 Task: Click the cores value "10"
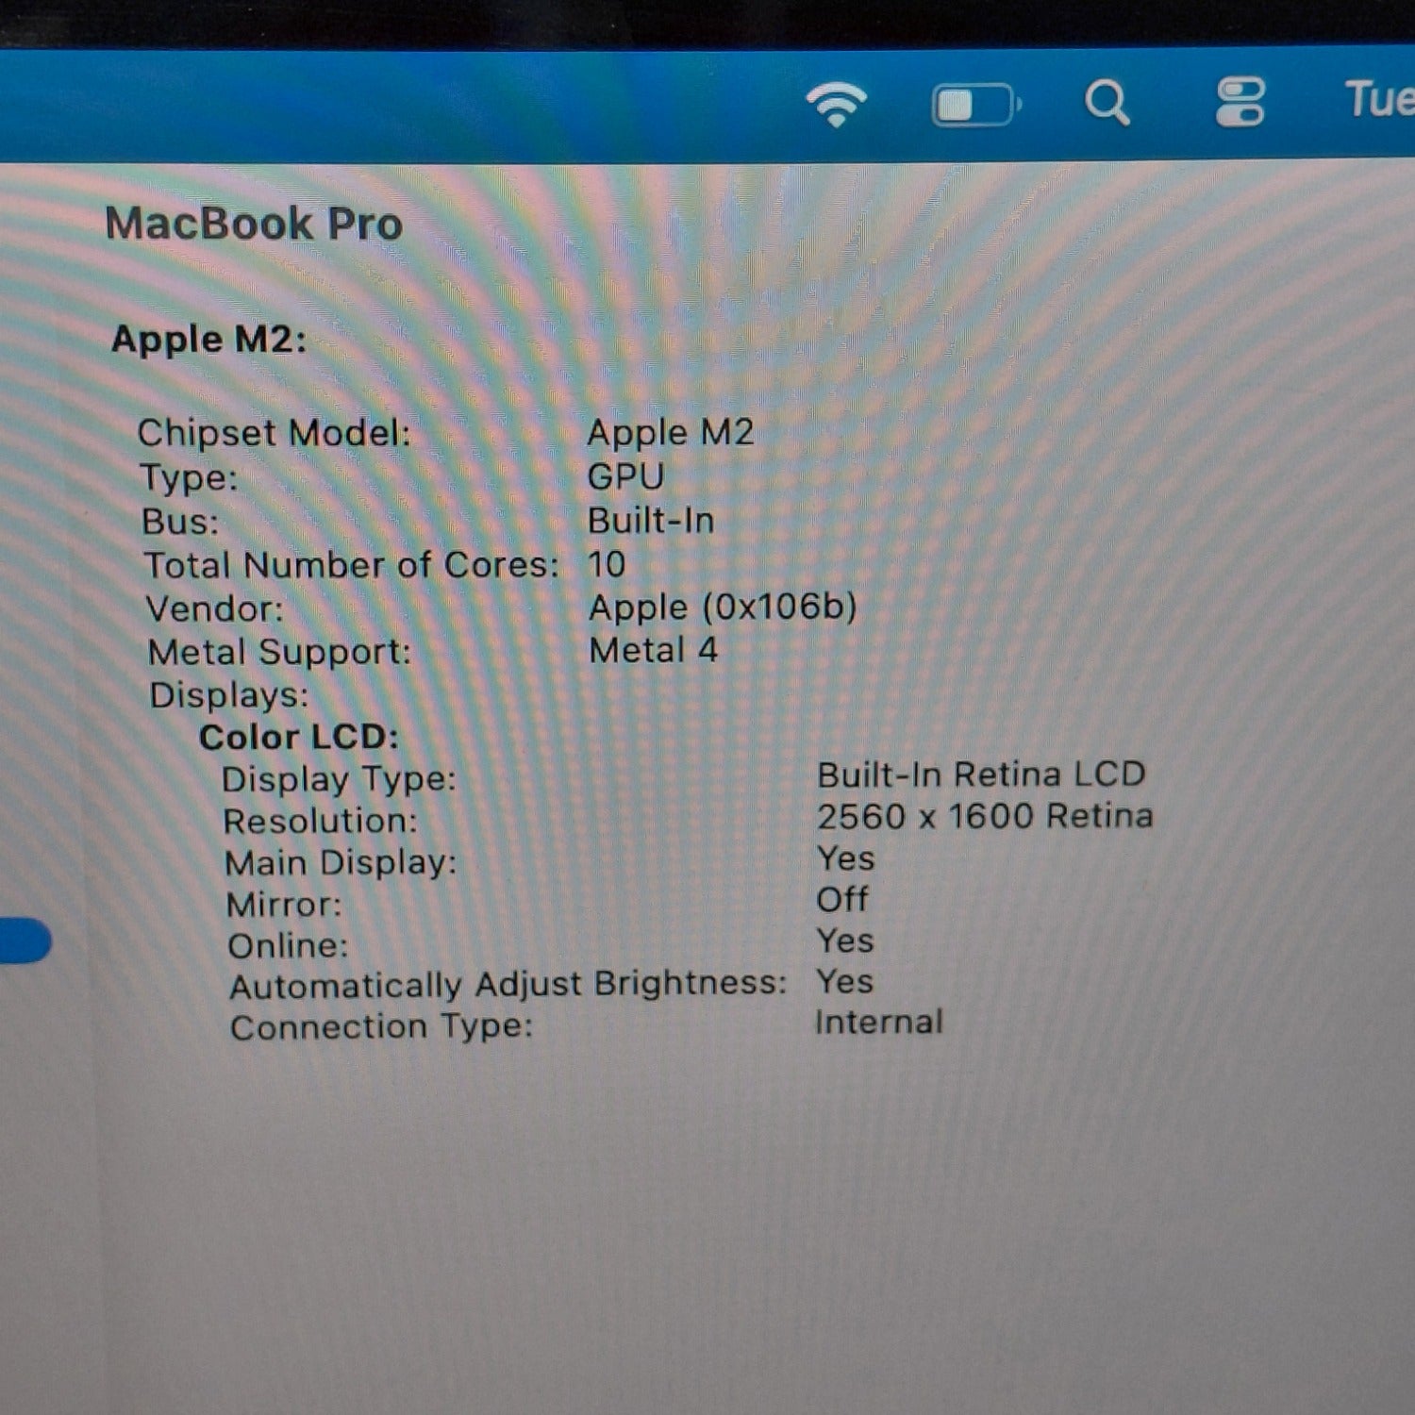point(607,564)
